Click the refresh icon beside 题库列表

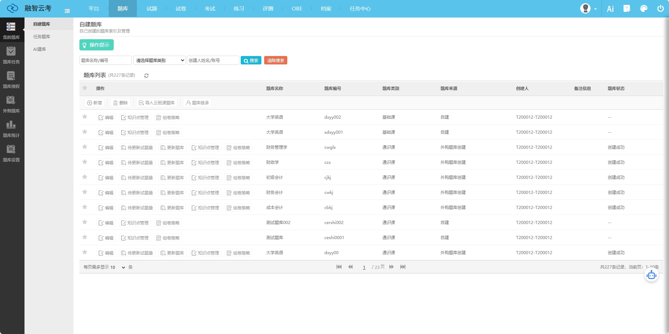point(146,76)
